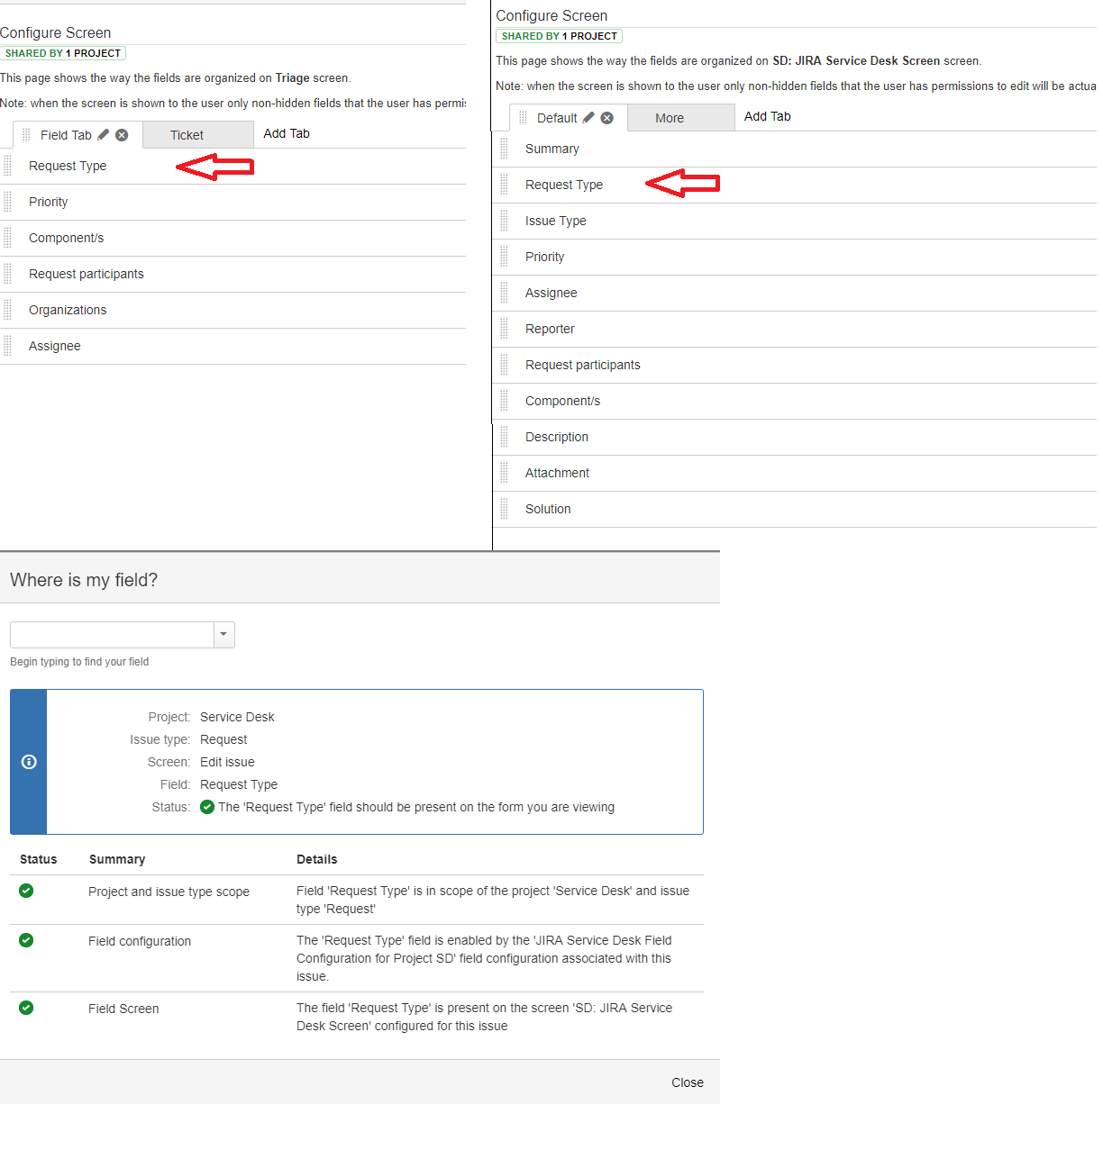The image size is (1103, 1159).
Task: Select Assignee field on the Triage screen
Action: (233, 347)
